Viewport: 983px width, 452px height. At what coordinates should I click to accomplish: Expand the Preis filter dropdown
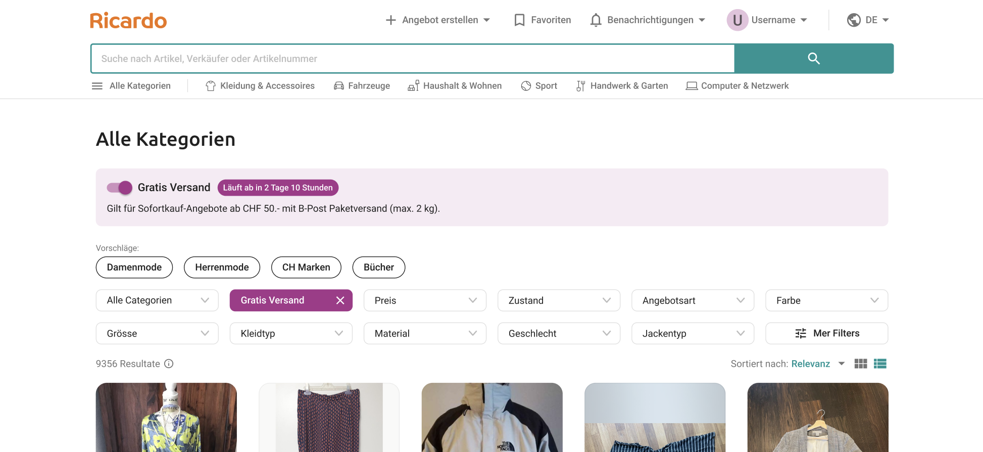click(425, 301)
